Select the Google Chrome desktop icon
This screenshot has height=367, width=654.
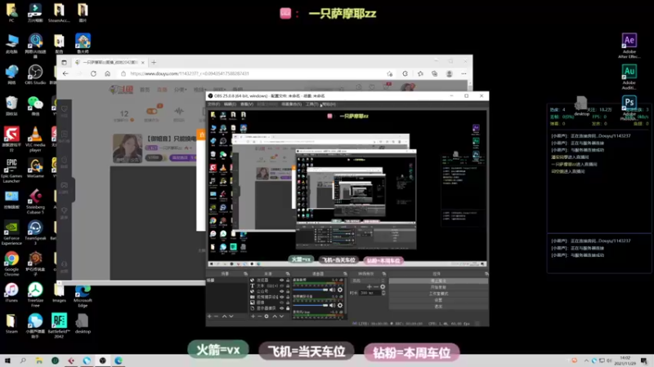pos(11,264)
